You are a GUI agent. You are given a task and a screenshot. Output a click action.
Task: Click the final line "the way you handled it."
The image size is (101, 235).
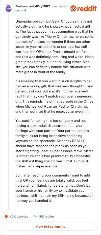point(34,201)
